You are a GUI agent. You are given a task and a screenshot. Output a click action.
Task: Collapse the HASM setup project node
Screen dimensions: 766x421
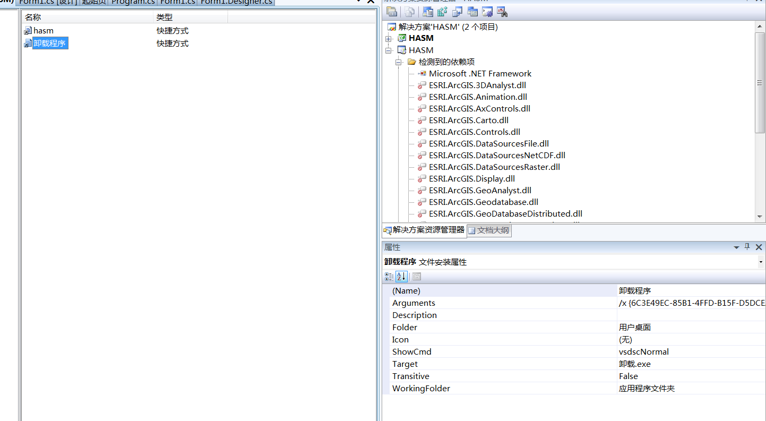tap(389, 50)
